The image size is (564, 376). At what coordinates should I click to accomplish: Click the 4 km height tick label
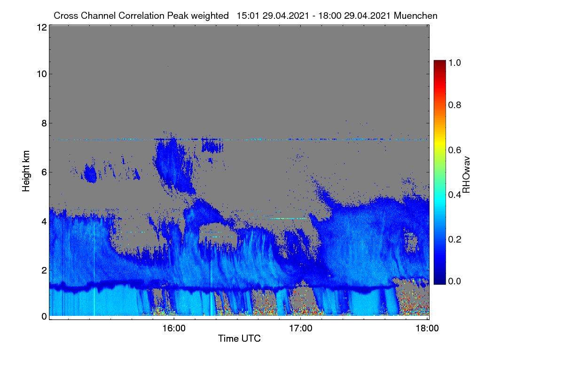pos(43,221)
